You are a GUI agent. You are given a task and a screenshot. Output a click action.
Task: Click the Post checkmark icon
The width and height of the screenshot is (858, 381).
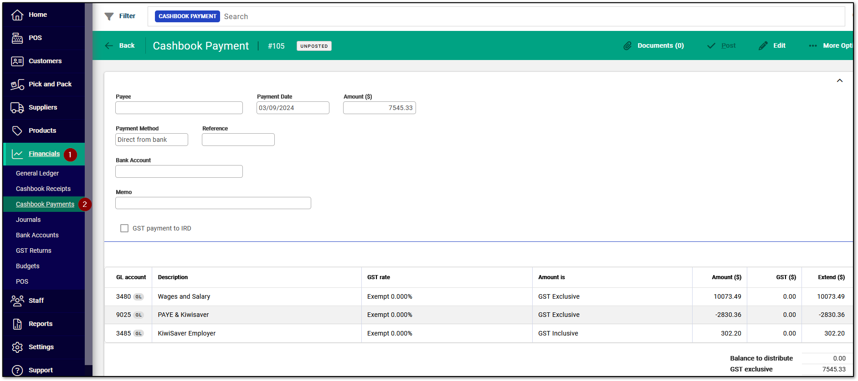click(711, 45)
